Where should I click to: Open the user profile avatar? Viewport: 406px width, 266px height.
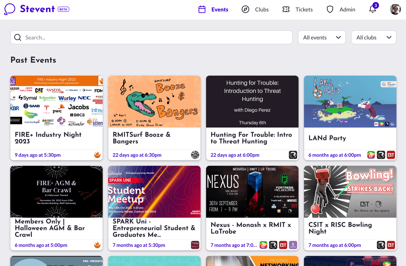[395, 9]
